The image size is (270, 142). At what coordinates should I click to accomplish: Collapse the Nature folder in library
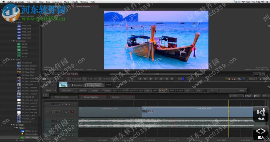(x=15, y=128)
